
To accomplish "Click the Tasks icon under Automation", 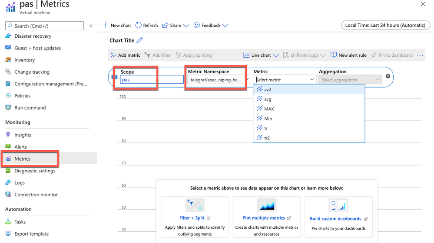I will point(8,221).
